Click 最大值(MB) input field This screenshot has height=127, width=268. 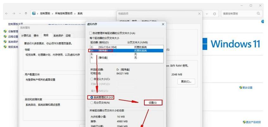(x=126, y=90)
